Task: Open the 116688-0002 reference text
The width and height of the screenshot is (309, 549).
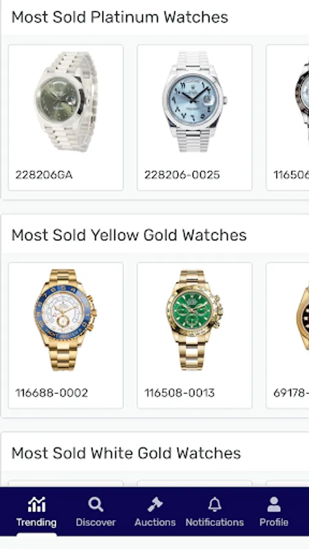Action: pyautogui.click(x=51, y=393)
